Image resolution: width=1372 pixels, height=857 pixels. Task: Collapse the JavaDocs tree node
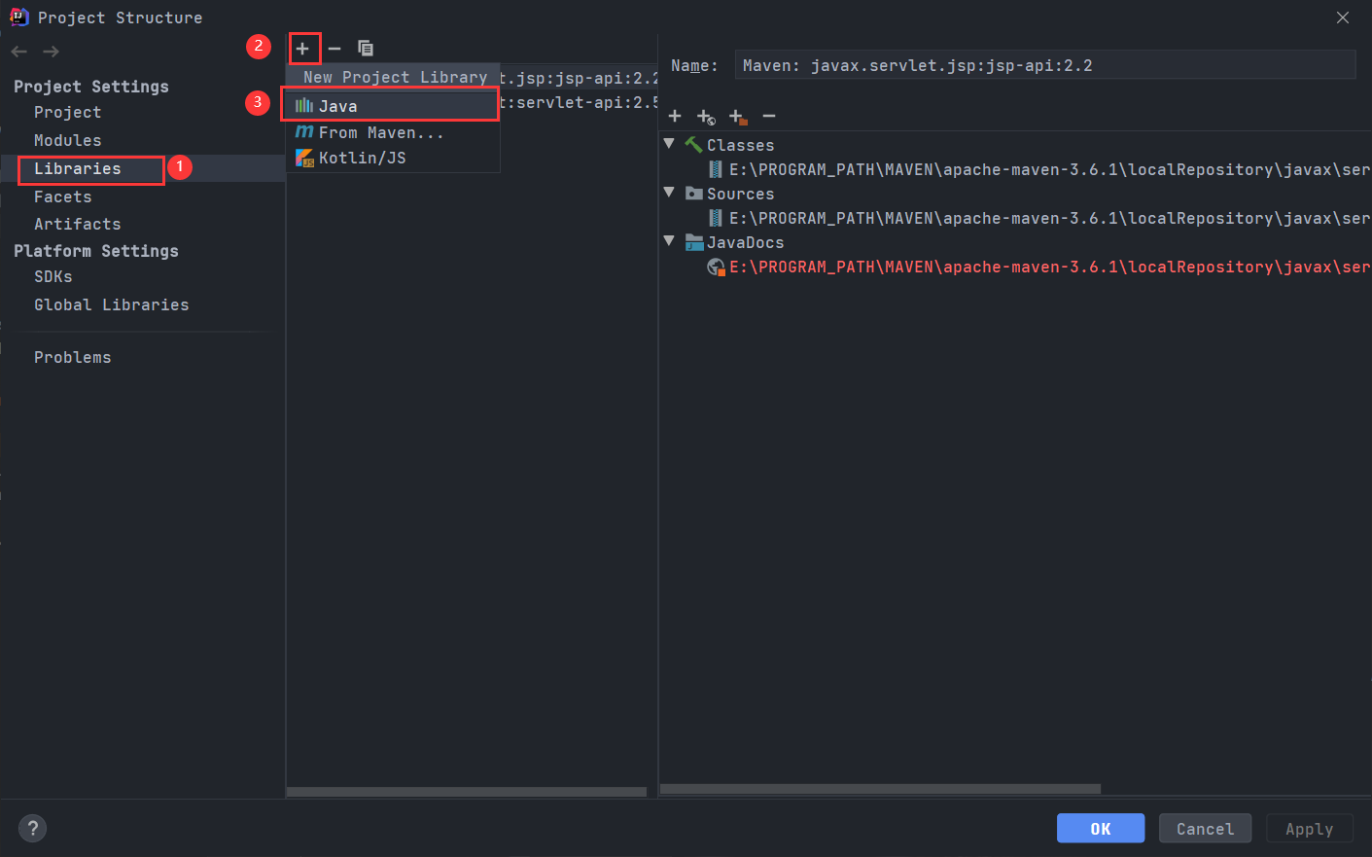(669, 241)
